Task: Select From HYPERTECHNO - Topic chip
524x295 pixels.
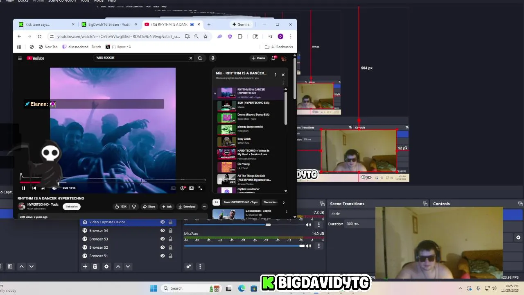Action: (241, 202)
